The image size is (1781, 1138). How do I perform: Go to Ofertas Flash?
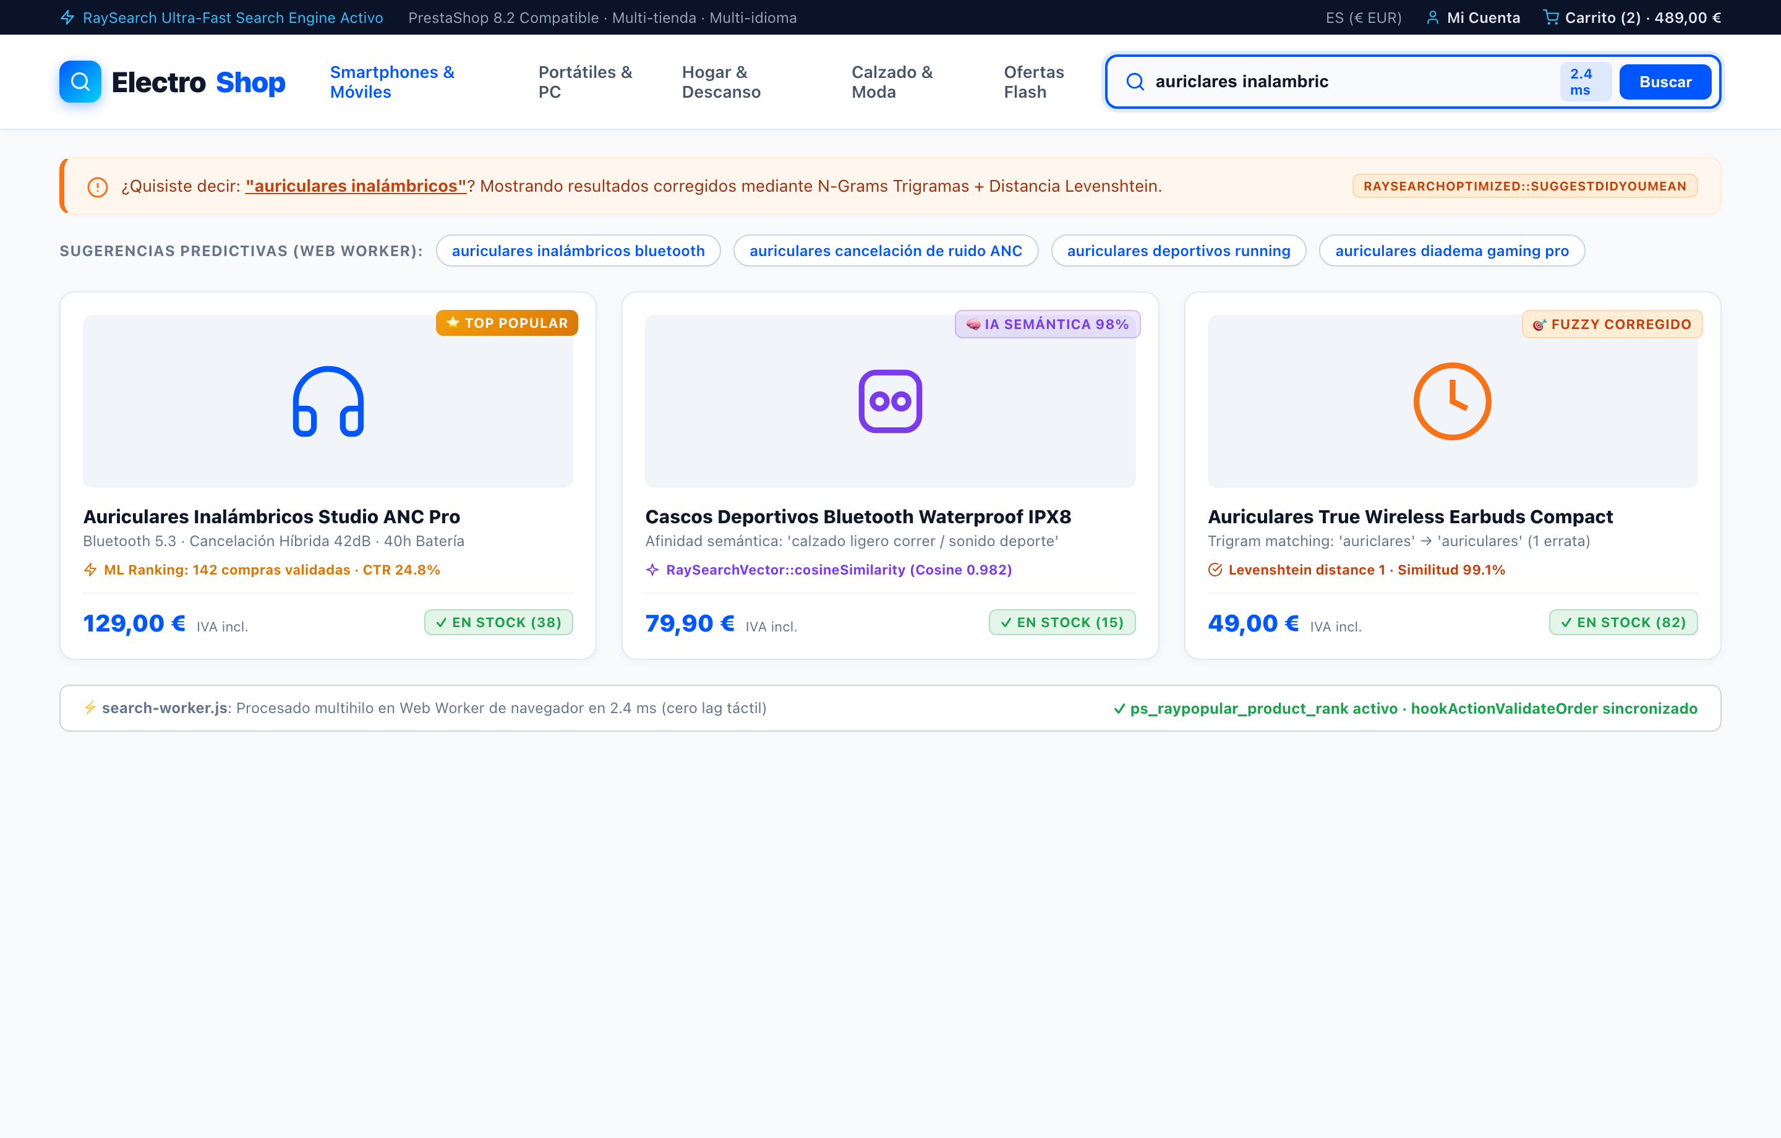1033,82
